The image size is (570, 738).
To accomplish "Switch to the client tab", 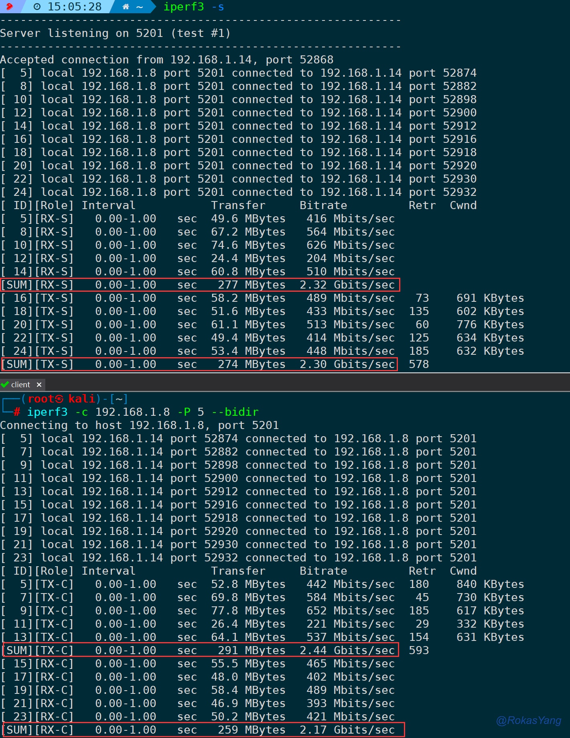I will click(20, 384).
